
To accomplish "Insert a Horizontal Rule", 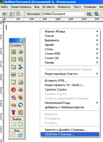I will click(x=13, y=75).
